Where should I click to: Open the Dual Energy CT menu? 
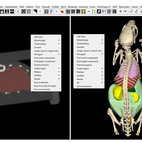coord(104,7)
